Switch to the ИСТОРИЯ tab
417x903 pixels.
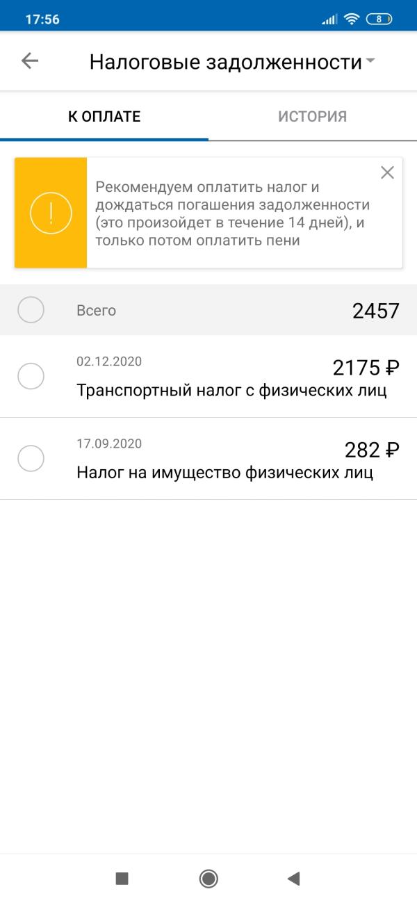pyautogui.click(x=313, y=116)
